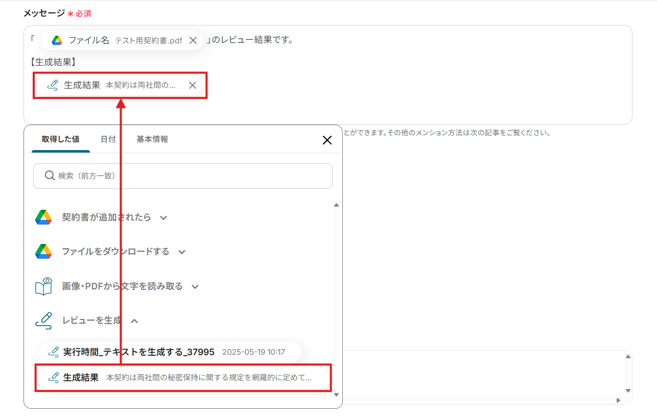Click the book icon beside 画像・PDFから文字を読み取る

click(43, 286)
